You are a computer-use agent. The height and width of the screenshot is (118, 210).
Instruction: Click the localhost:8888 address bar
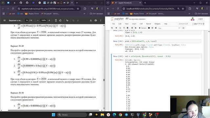151,9
